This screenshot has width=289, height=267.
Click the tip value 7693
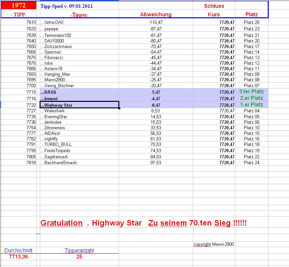pos(31,74)
